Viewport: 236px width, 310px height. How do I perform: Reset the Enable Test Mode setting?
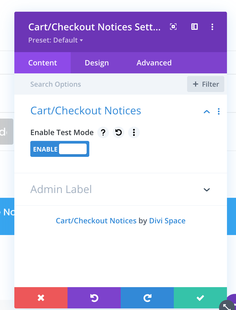tap(118, 132)
